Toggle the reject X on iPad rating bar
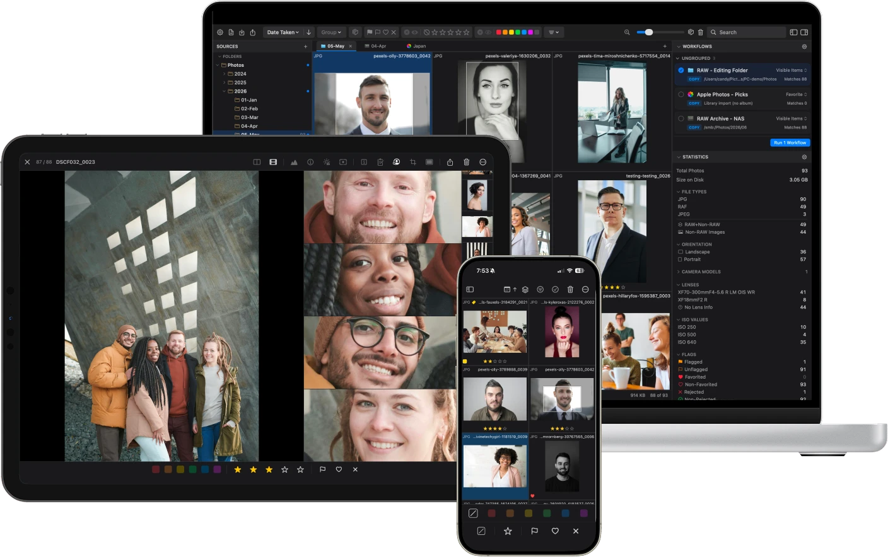 click(355, 469)
